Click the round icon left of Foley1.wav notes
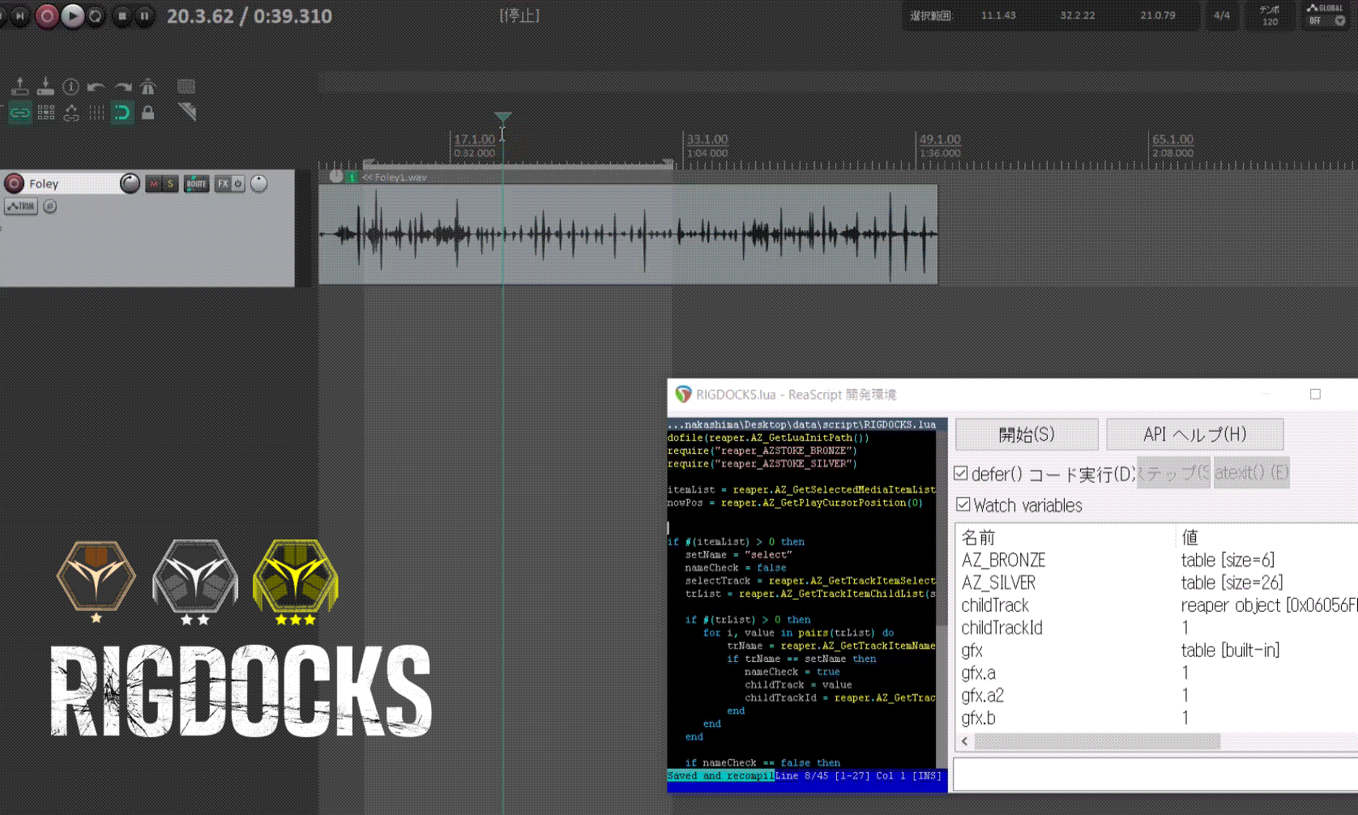The height and width of the screenshot is (815, 1358). coord(336,177)
